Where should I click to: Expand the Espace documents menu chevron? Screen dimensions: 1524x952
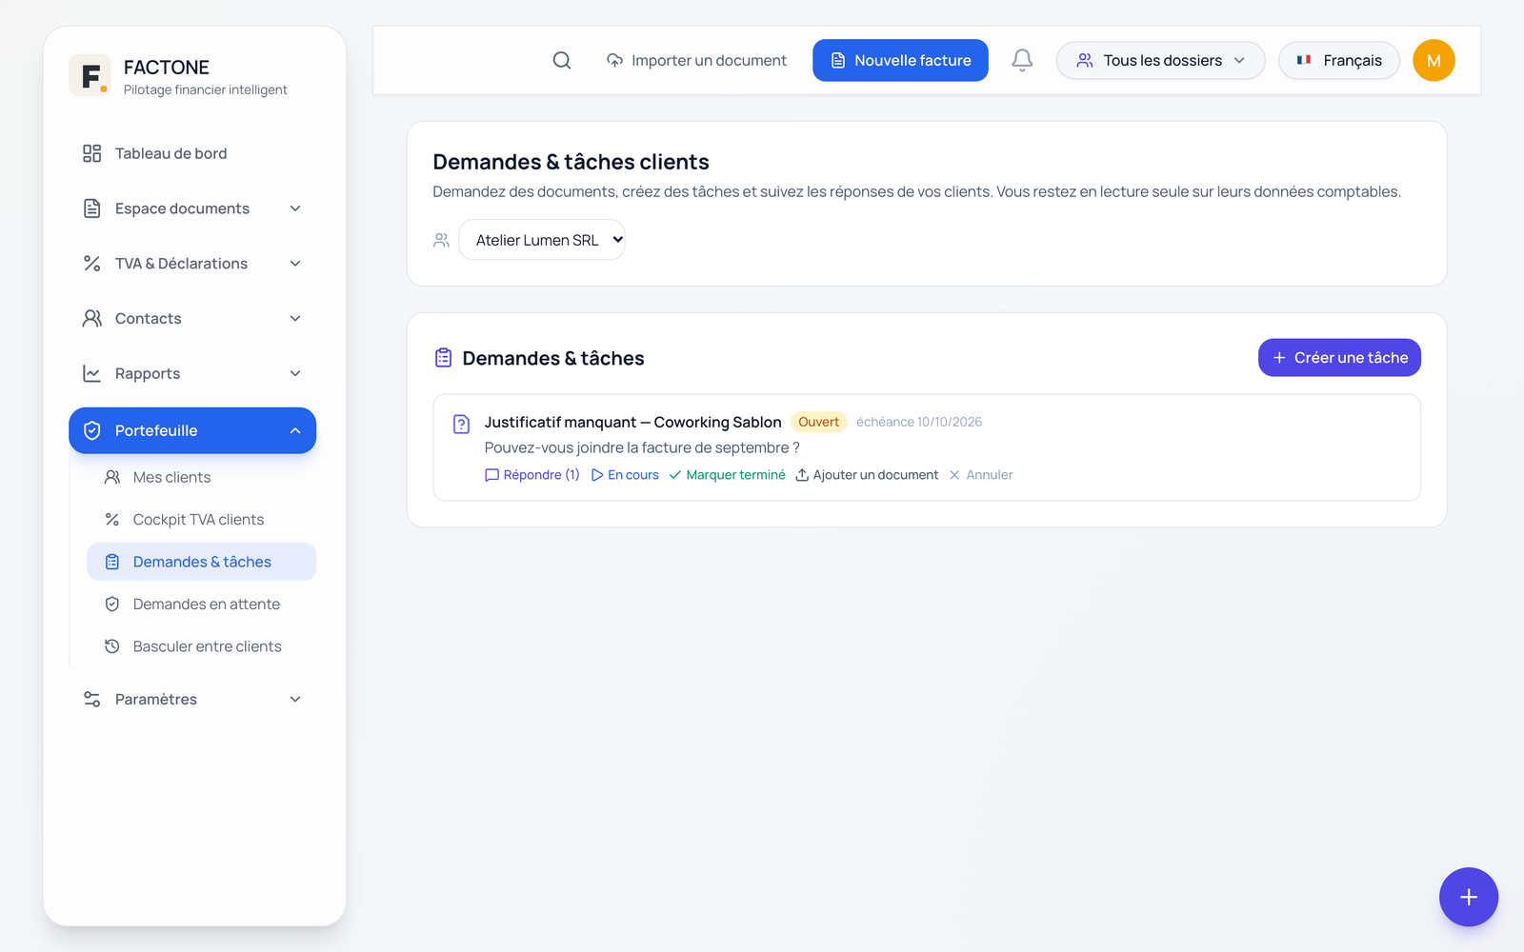(295, 208)
